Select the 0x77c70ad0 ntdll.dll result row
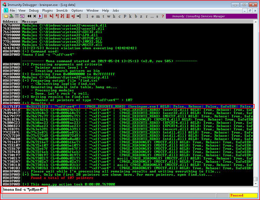 click(128, 139)
